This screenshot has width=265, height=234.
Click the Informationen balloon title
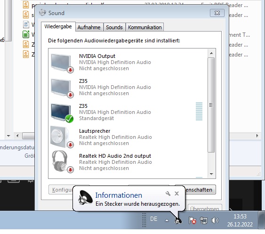pyautogui.click(x=119, y=195)
